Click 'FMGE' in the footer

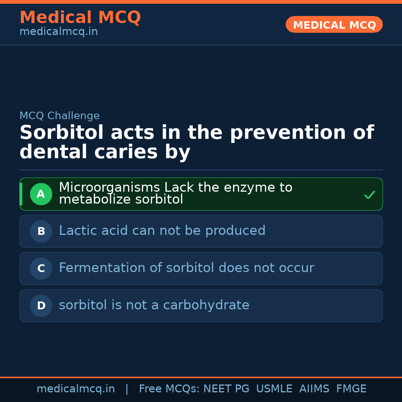(351, 389)
